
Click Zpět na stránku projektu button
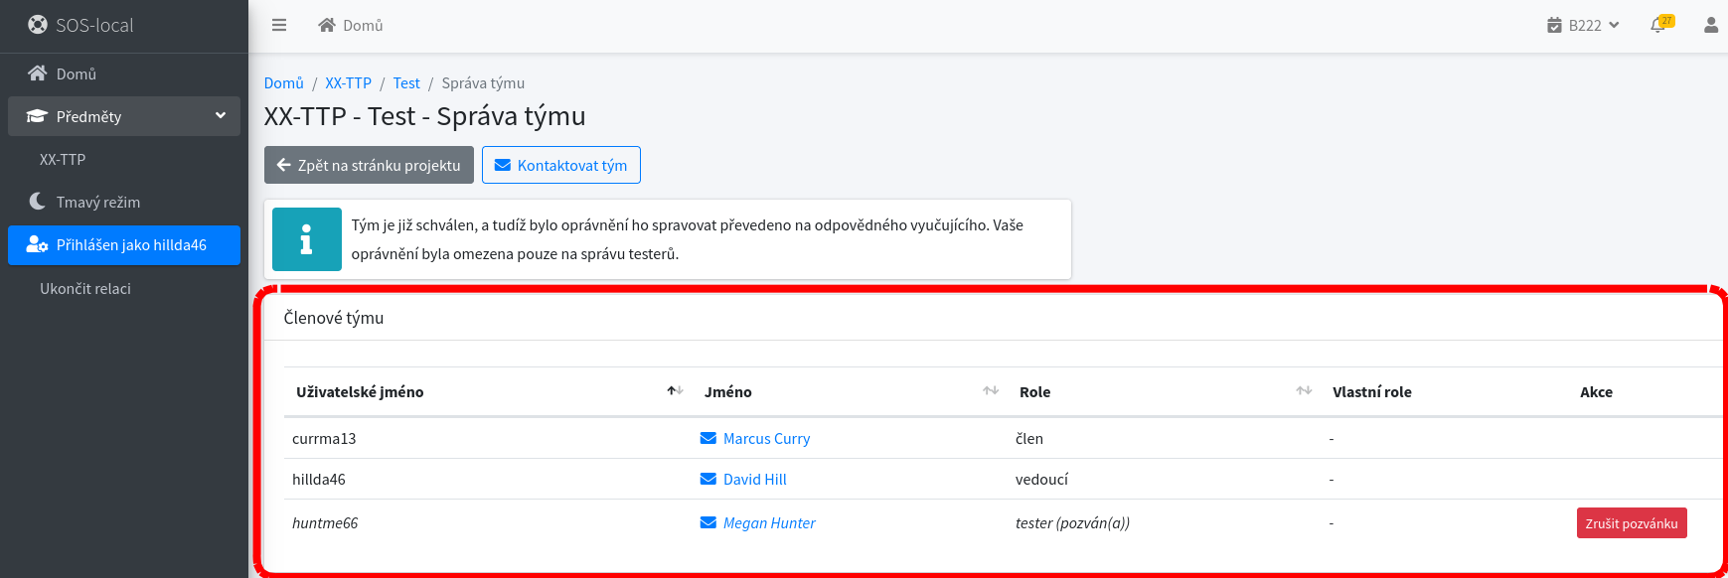point(369,165)
